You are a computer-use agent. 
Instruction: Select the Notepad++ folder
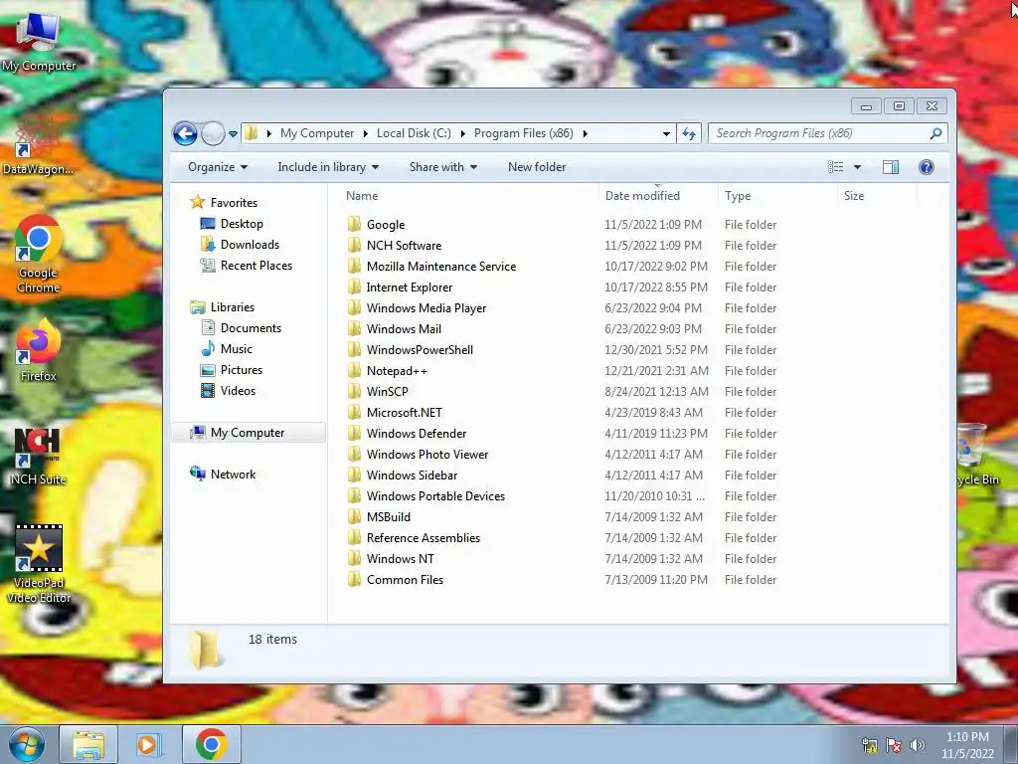397,371
